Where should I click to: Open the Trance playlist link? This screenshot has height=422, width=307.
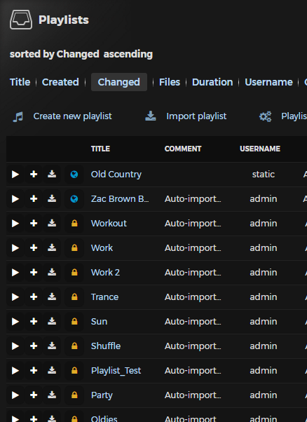pyautogui.click(x=104, y=297)
